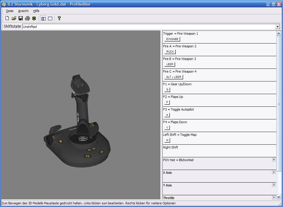The width and height of the screenshot is (283, 207).
Task: Click the vertical scrollbar thumb
Action: click(x=279, y=104)
